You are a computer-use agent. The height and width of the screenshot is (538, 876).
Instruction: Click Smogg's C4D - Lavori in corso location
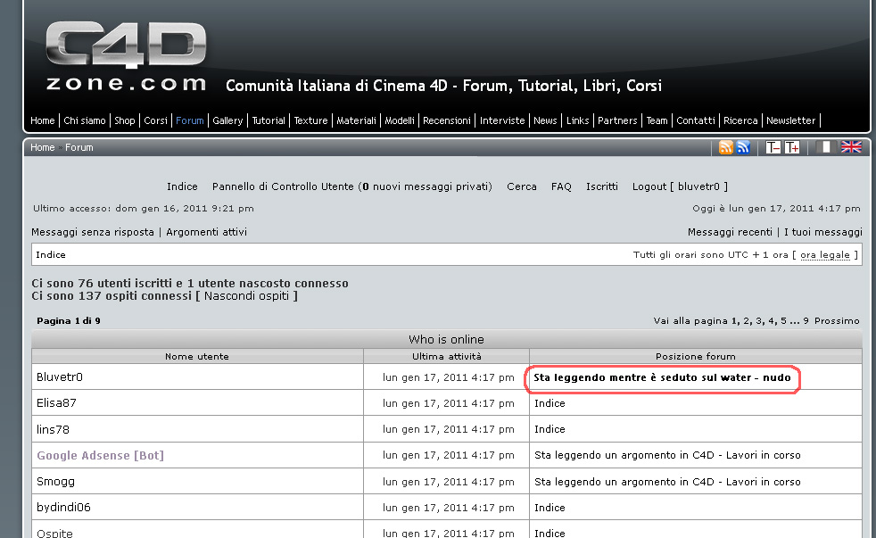(667, 482)
